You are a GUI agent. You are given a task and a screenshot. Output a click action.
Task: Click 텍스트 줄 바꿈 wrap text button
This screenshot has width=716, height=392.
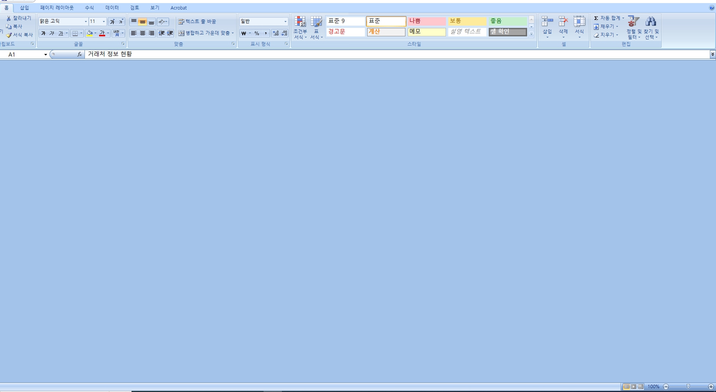click(x=197, y=21)
